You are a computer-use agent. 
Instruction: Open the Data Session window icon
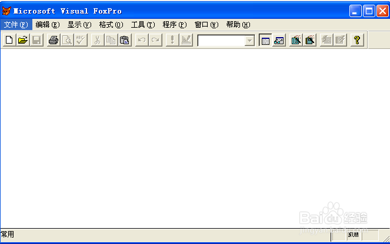coord(279,40)
